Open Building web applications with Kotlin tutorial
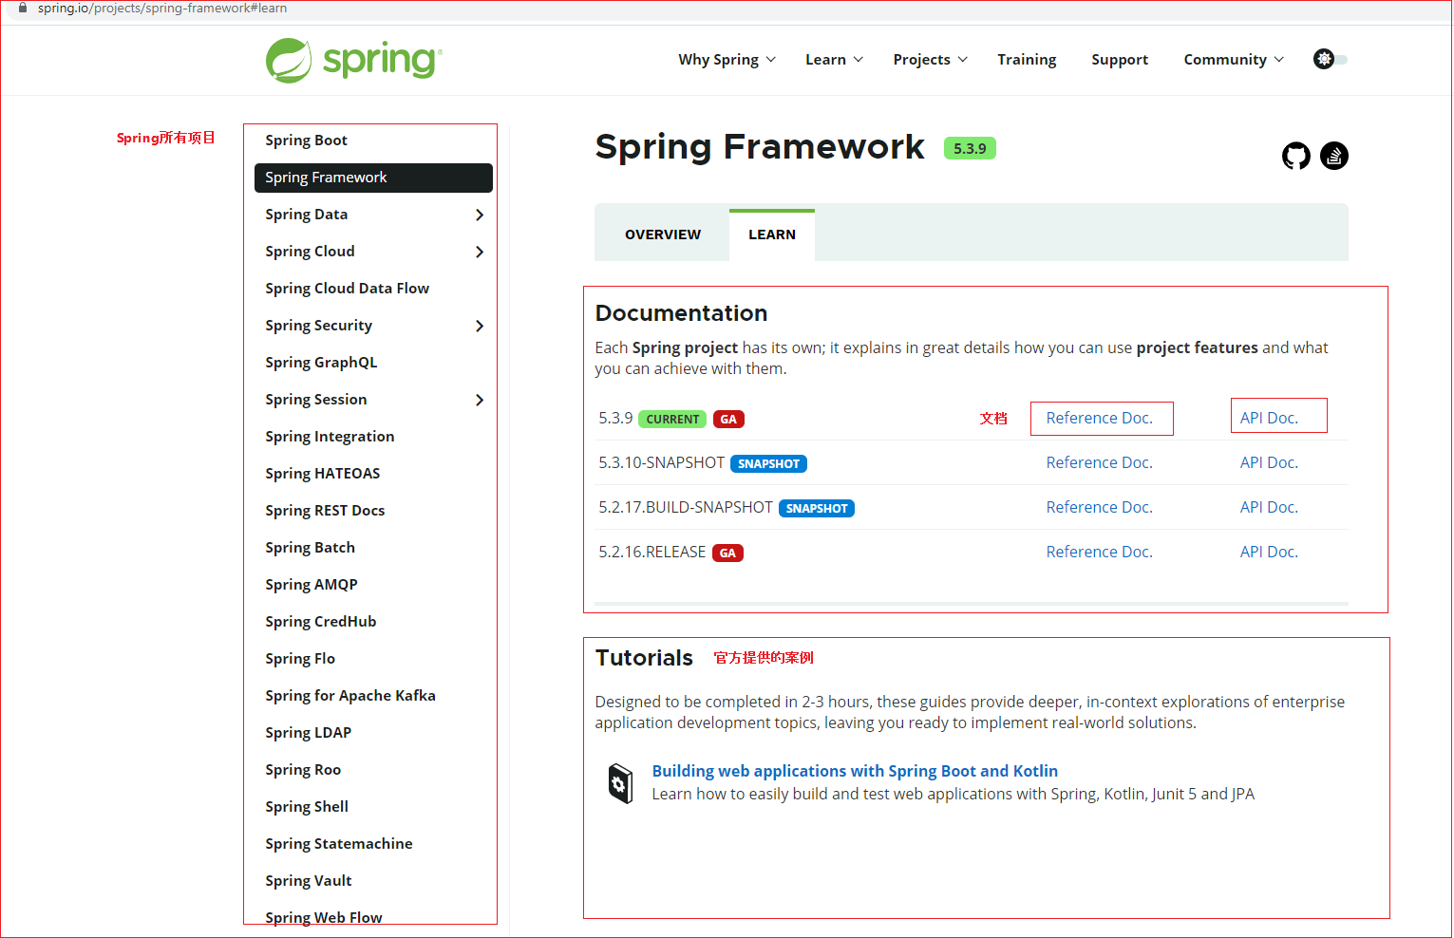The image size is (1454, 938). click(x=855, y=771)
